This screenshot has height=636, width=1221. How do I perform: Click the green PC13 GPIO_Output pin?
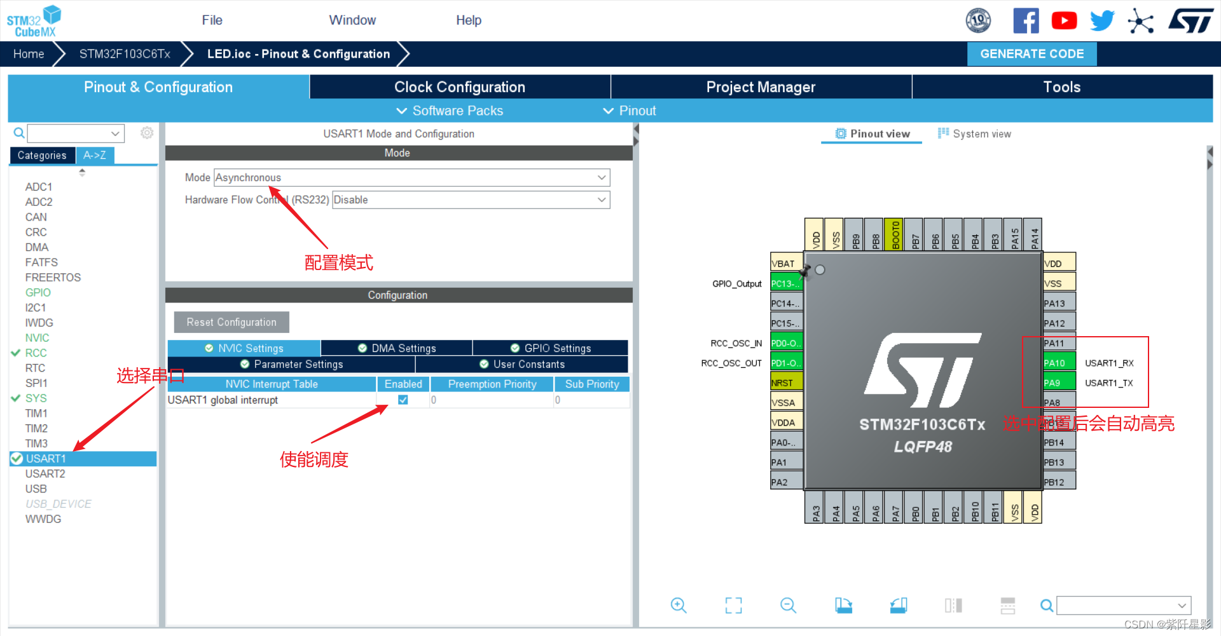coord(787,283)
